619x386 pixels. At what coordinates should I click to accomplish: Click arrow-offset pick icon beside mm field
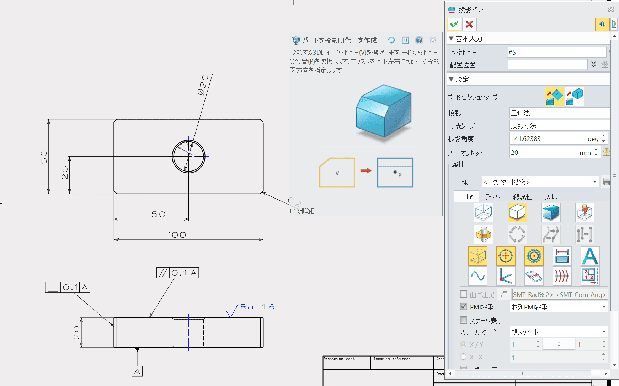(607, 152)
